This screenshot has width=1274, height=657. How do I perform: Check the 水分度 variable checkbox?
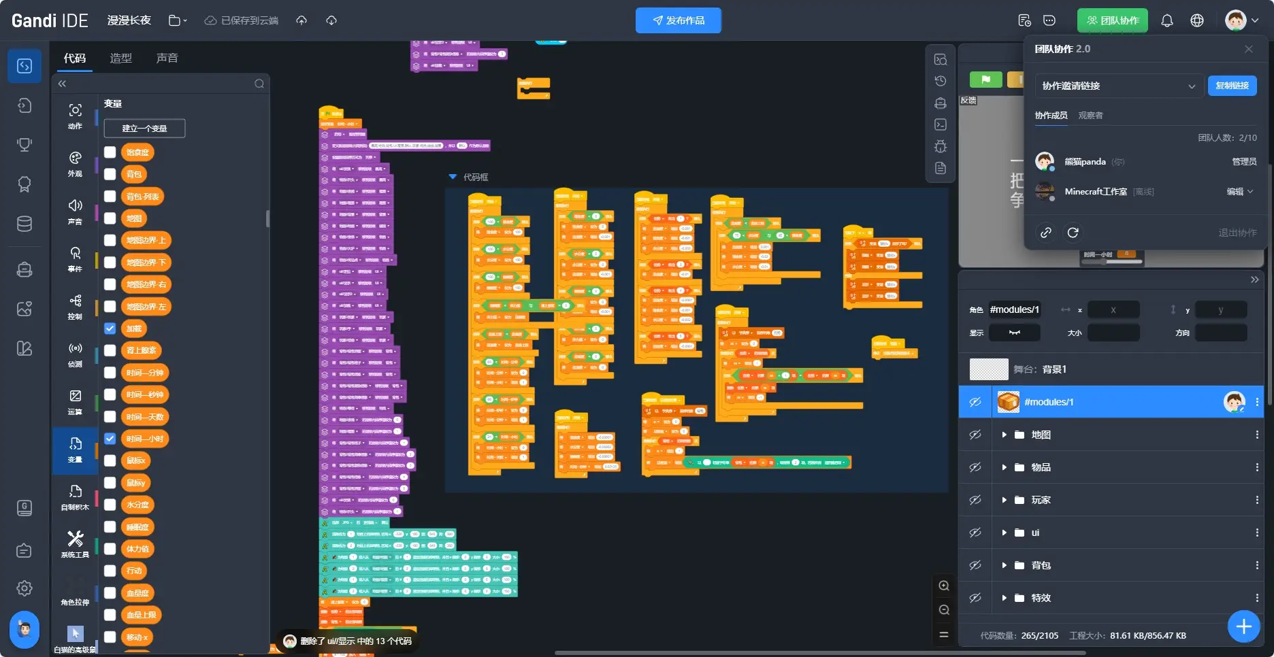110,505
